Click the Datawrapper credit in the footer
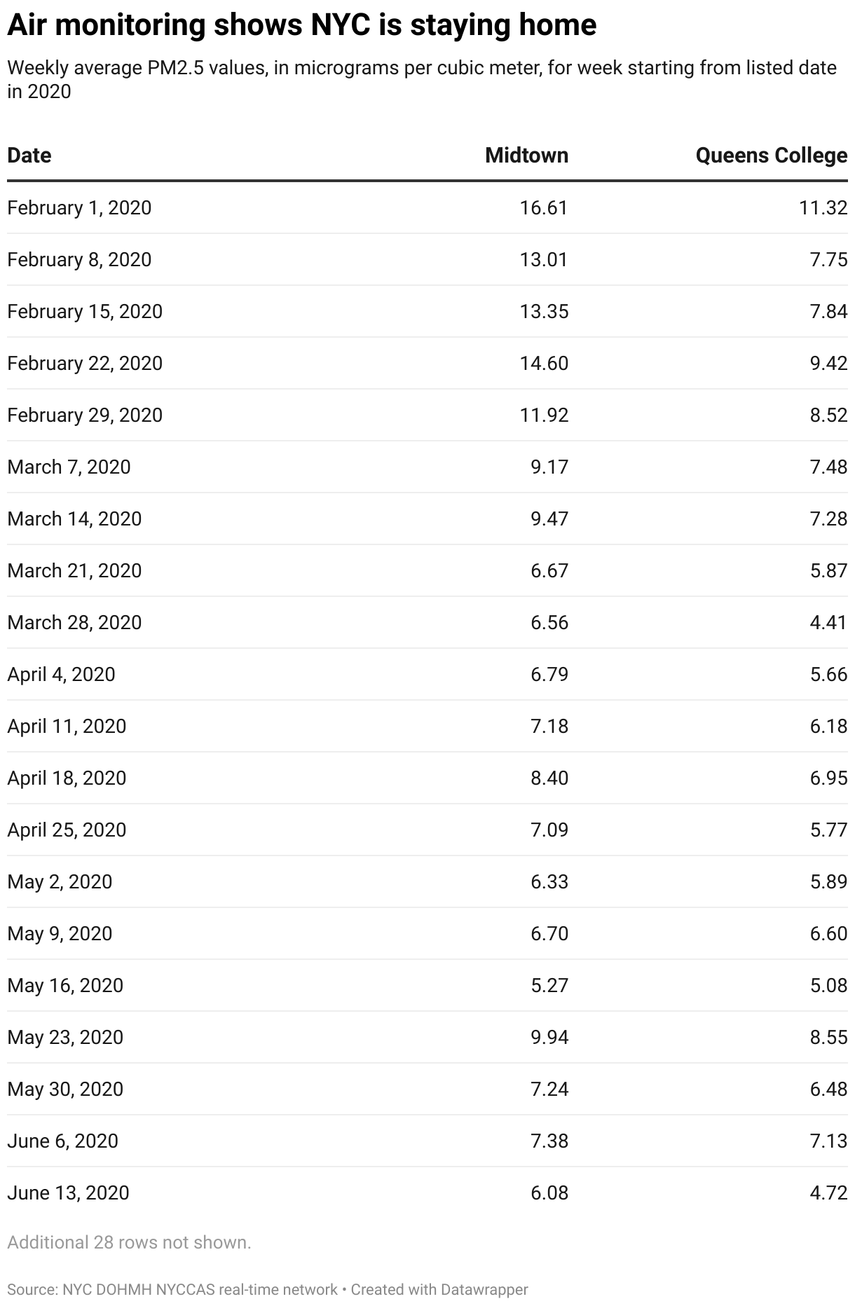This screenshot has width=855, height=1306. pos(439,1289)
